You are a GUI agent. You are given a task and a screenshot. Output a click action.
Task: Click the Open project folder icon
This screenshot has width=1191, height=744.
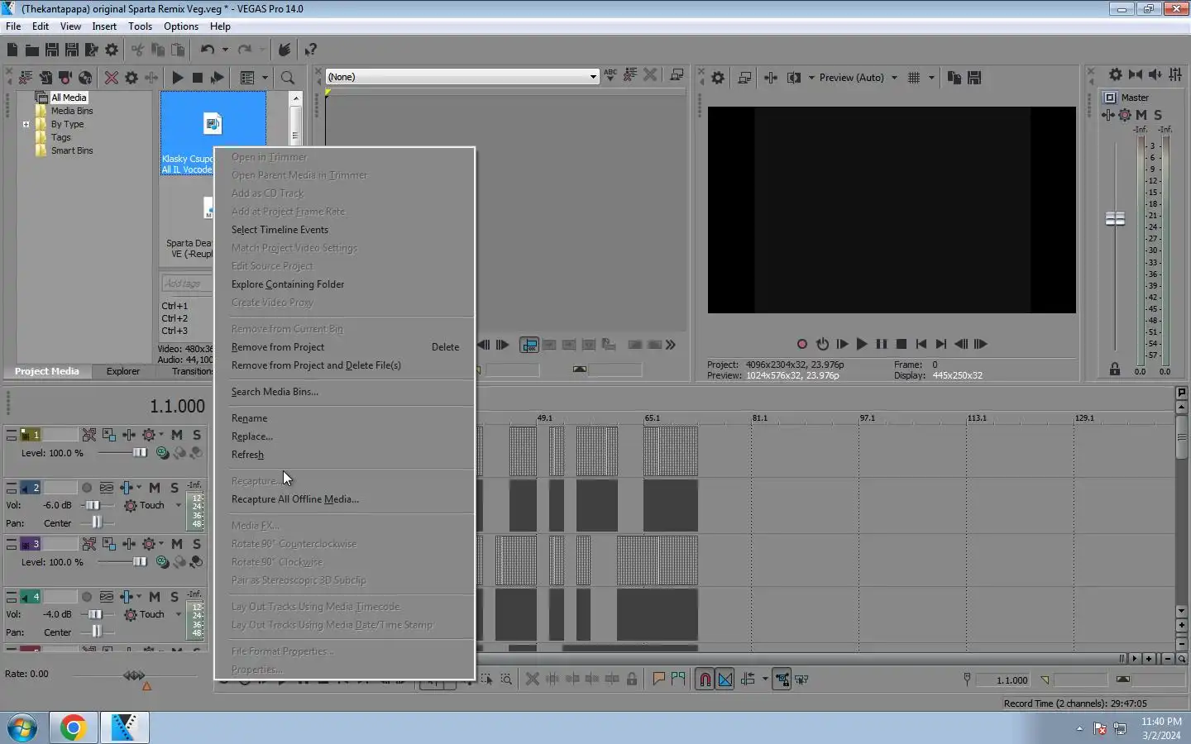[31, 50]
